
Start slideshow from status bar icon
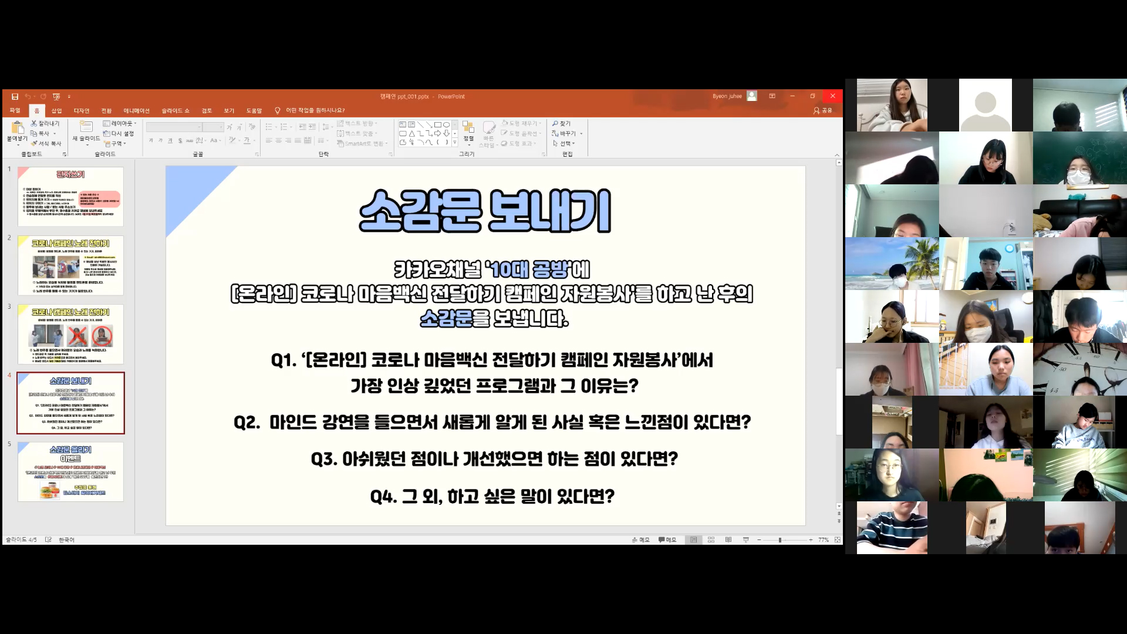tap(745, 539)
